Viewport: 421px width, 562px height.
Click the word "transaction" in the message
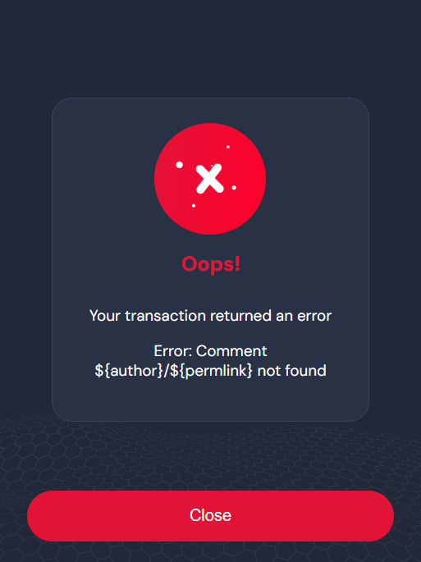[165, 316]
